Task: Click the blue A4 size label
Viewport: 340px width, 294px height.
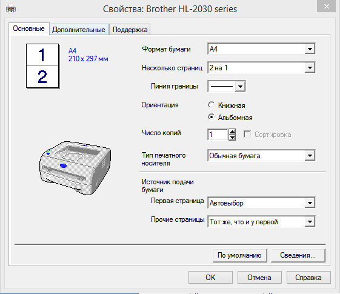Action: [72, 51]
